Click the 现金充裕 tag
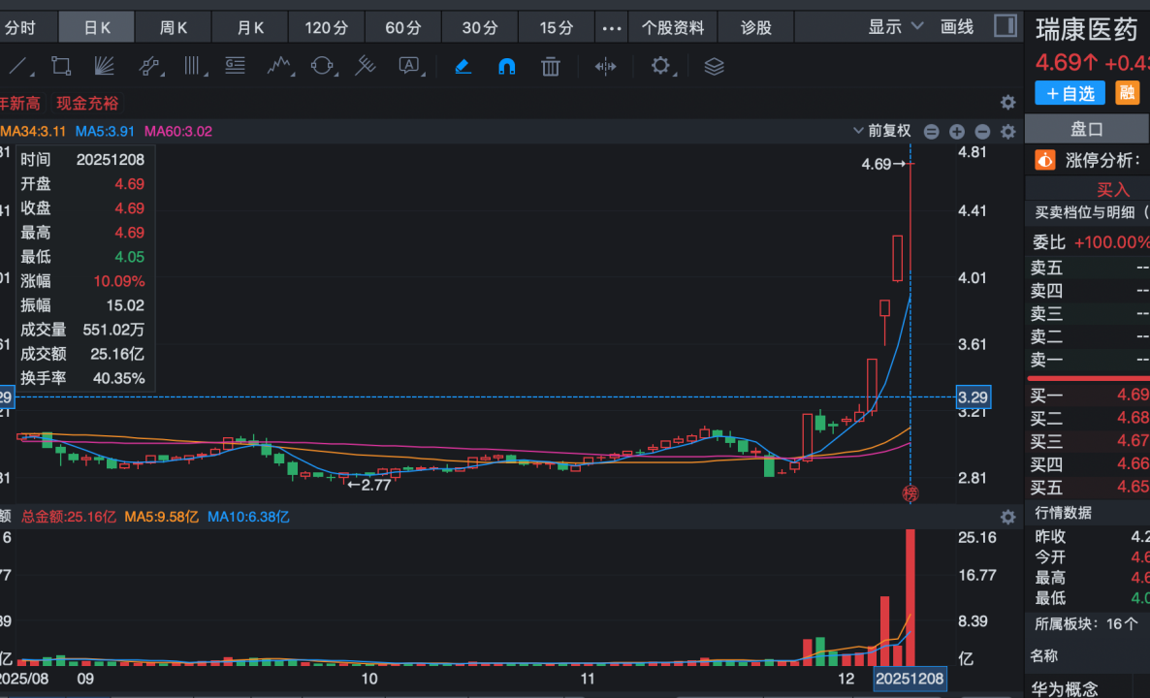The width and height of the screenshot is (1150, 698). tap(87, 104)
